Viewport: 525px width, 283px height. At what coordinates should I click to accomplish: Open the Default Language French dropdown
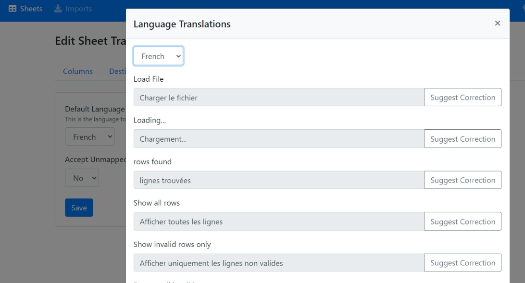pyautogui.click(x=90, y=137)
